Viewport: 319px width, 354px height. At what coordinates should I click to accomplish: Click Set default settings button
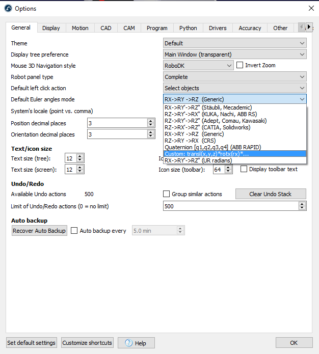pos(31,343)
